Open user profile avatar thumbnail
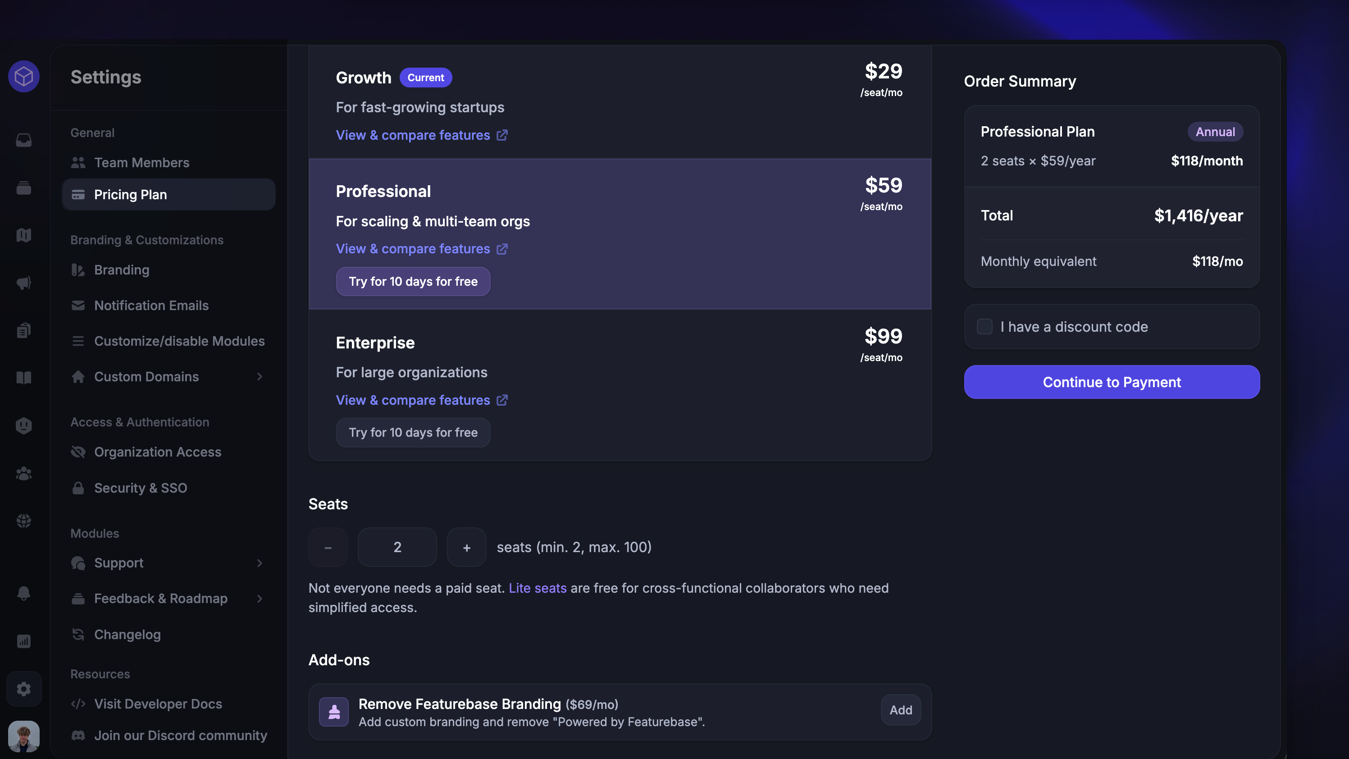The image size is (1349, 759). point(23,736)
